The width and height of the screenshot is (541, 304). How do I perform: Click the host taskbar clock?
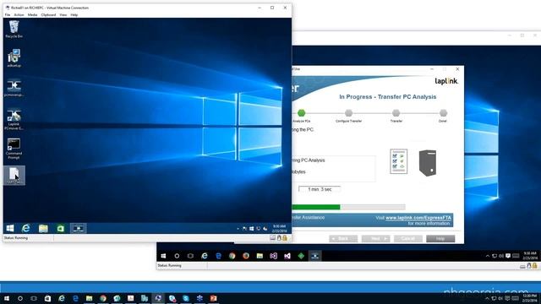coord(529,298)
